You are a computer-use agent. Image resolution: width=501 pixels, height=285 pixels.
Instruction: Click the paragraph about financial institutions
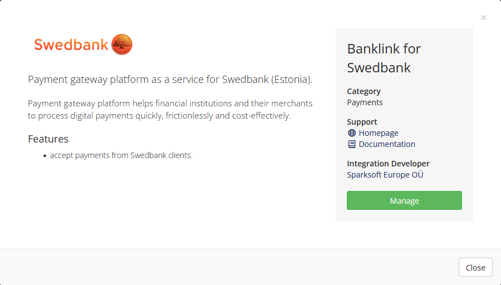click(170, 109)
